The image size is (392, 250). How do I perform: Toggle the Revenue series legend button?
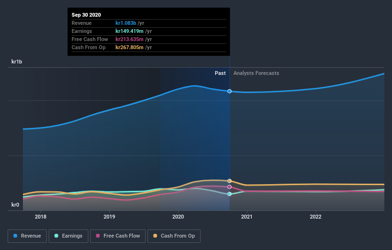tap(27, 236)
